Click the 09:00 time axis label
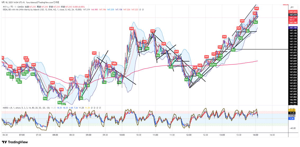This screenshot has height=147, width=300. click(x=89, y=135)
